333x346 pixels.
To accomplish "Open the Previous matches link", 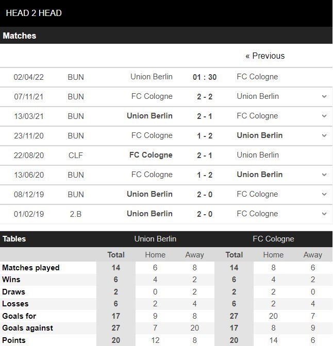I will pyautogui.click(x=265, y=56).
